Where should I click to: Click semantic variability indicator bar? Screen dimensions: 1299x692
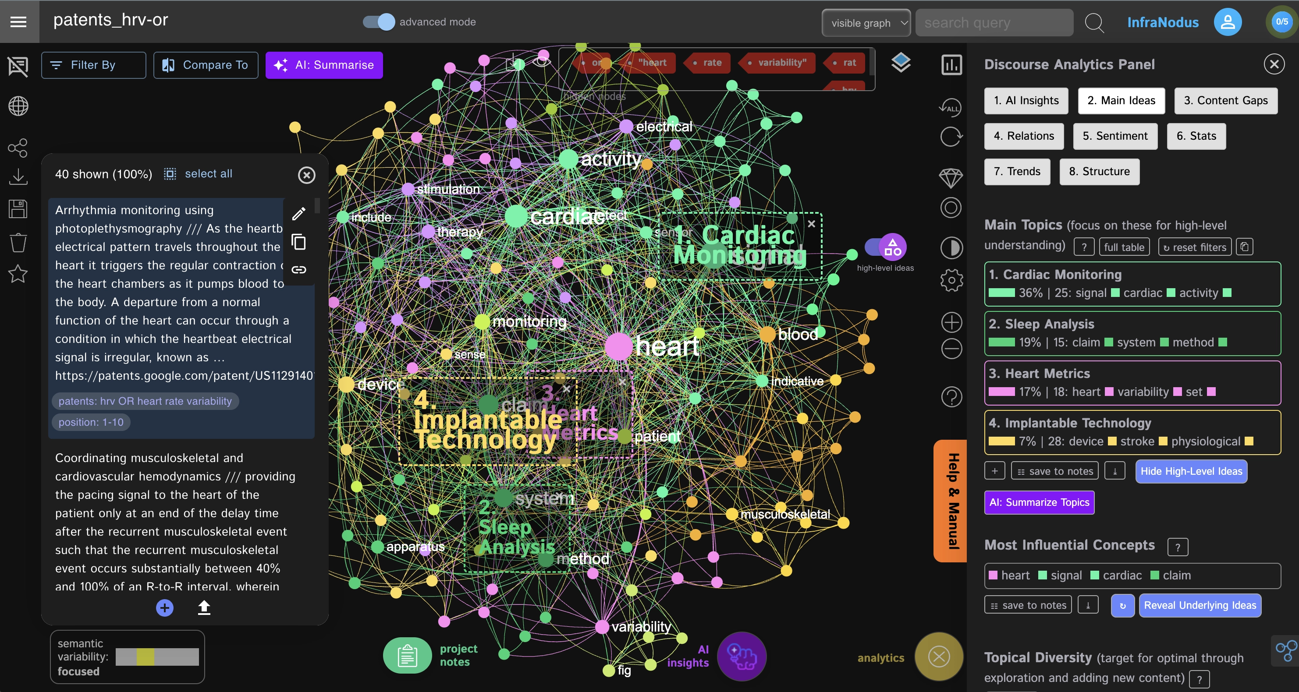157,657
